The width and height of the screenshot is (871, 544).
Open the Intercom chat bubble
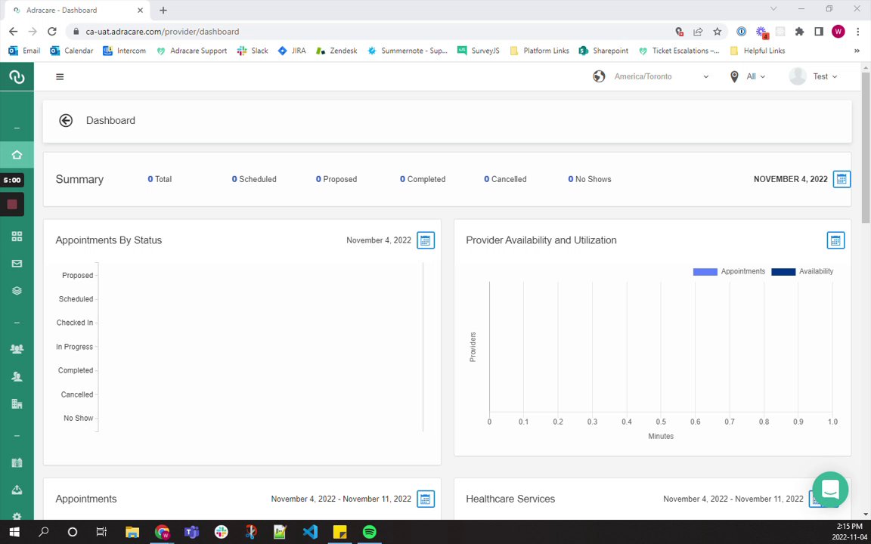coord(830,490)
